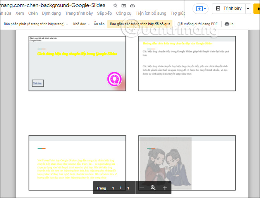Start the slideshow with Trình bày
Image resolution: width=260 pixels, height=198 pixels.
pyautogui.click(x=229, y=9)
